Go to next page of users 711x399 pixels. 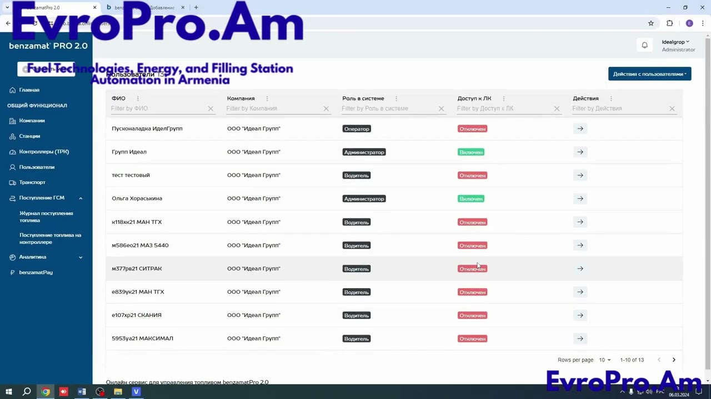pos(674,360)
